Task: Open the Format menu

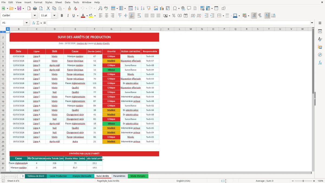Action: (38, 2)
